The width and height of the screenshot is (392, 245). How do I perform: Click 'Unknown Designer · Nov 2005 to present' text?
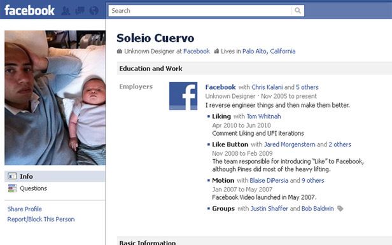coord(261,96)
